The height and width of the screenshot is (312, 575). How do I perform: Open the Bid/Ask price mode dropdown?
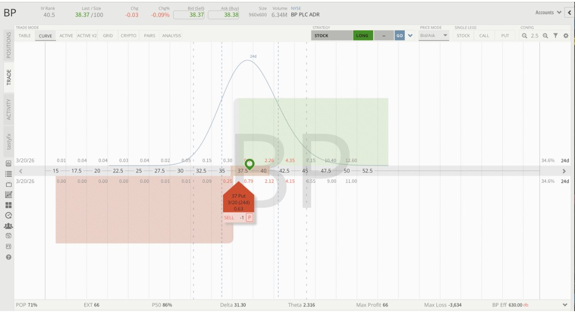(x=433, y=35)
